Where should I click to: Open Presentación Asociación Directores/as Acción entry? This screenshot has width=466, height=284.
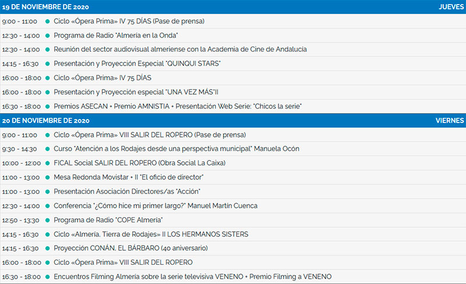127,192
